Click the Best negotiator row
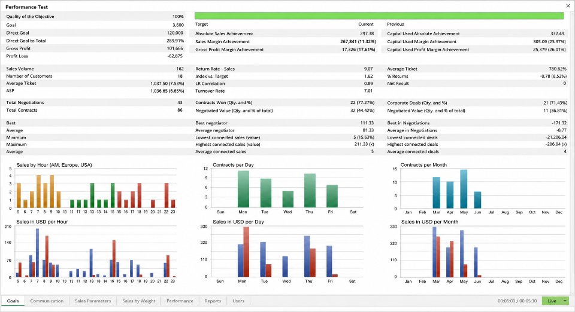 tap(285, 123)
